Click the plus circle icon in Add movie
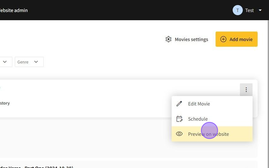Viewport: 269px width, 168px height. 223,39
